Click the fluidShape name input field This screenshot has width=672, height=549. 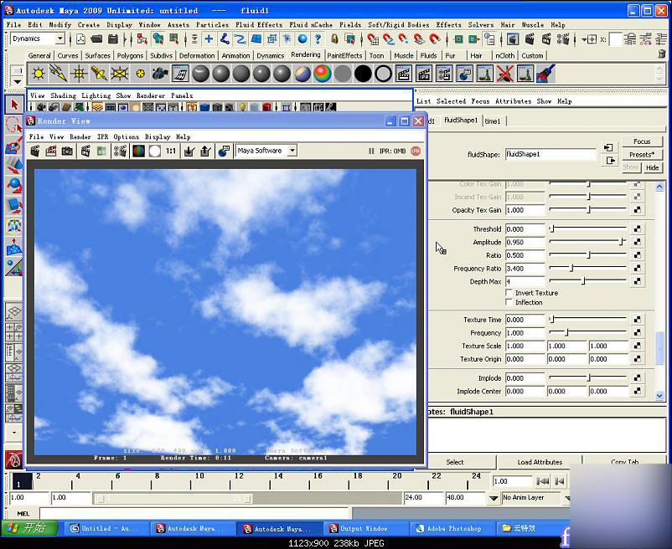pos(551,154)
